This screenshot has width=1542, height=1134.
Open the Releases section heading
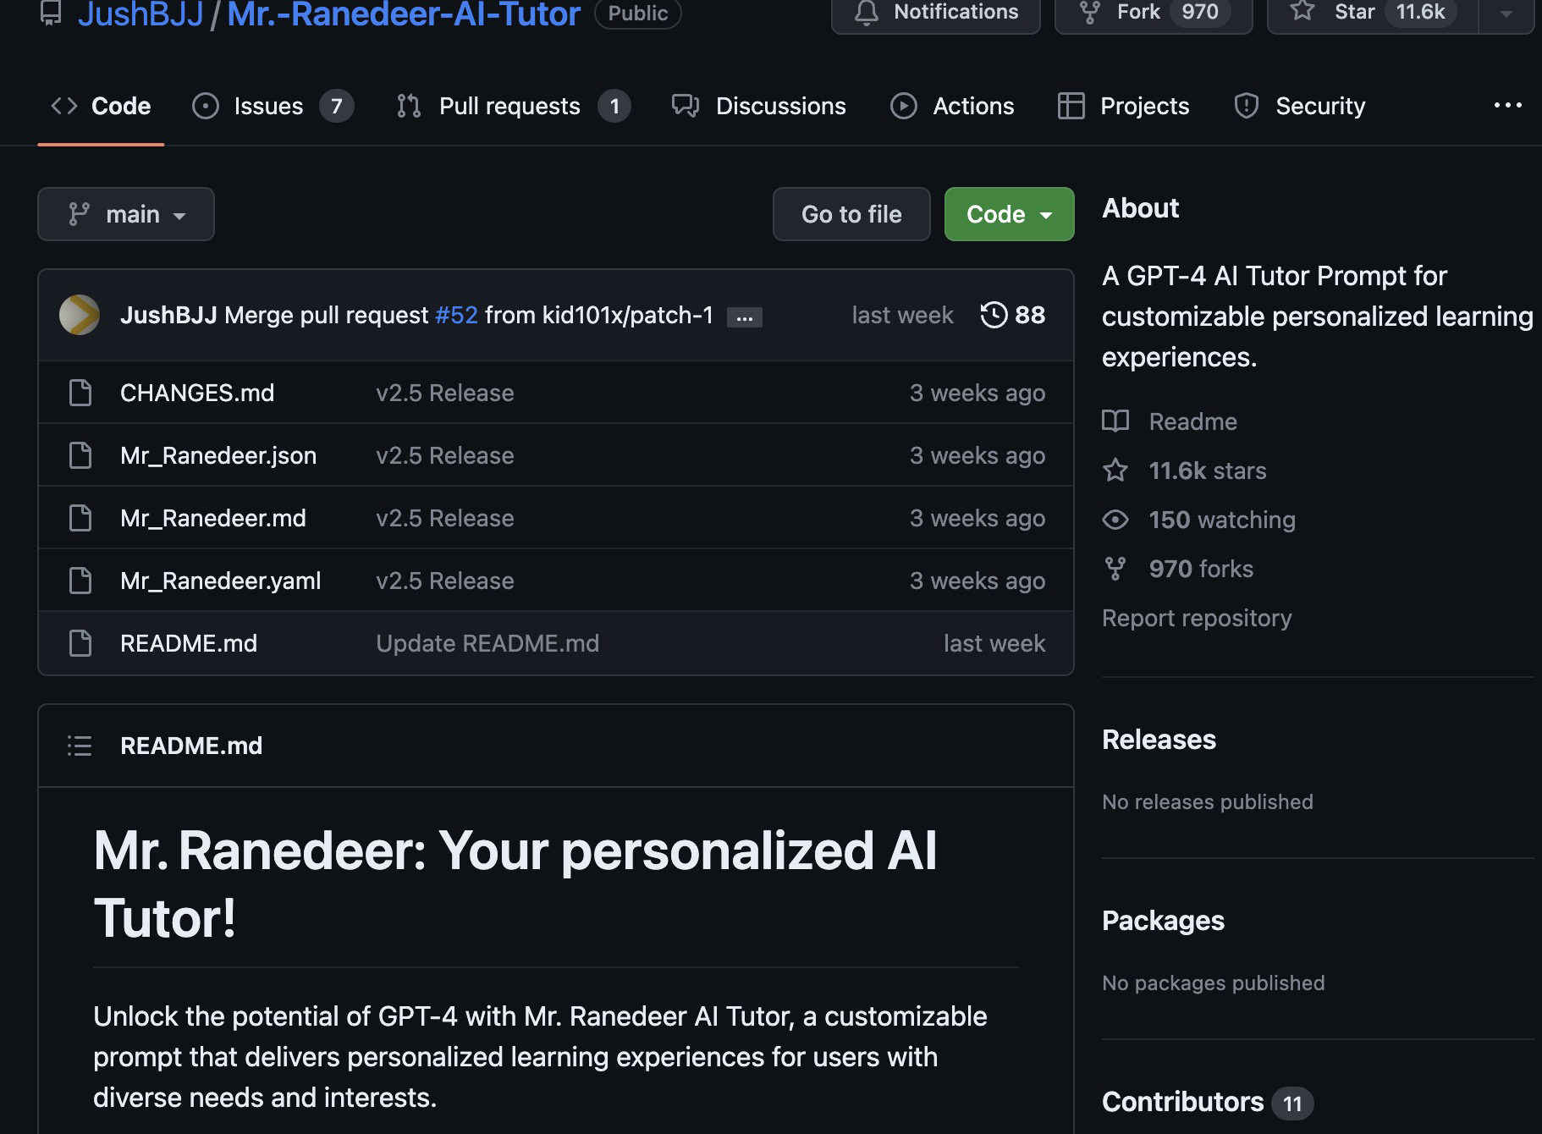pos(1159,740)
